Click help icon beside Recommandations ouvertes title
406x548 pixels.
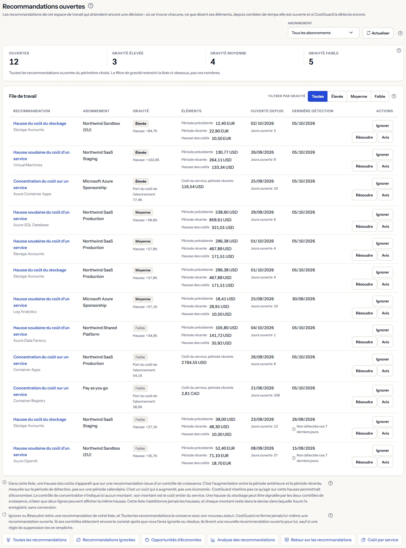[x=91, y=6]
